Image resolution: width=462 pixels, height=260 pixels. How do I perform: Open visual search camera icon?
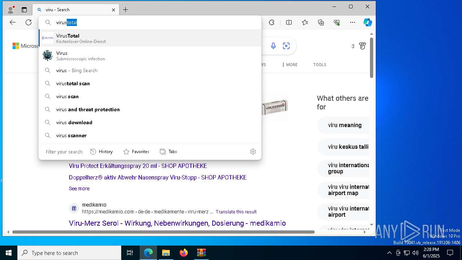(286, 46)
